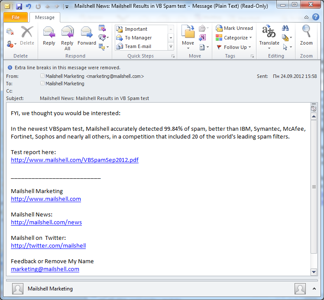Viewport: 324px width, 300px height.
Task: Open the IM reply dropdown
Action: pos(104,37)
